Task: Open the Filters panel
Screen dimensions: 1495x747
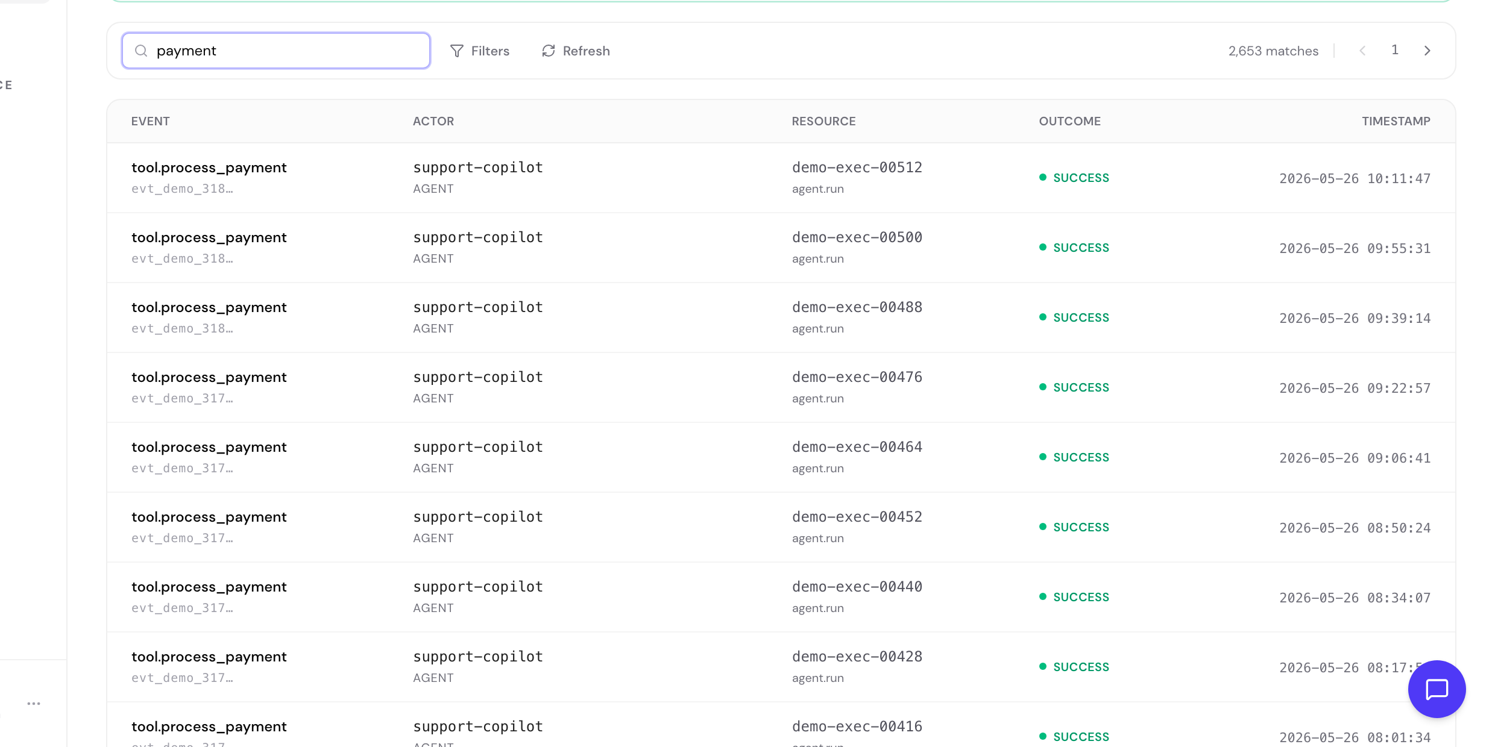Action: pos(480,51)
